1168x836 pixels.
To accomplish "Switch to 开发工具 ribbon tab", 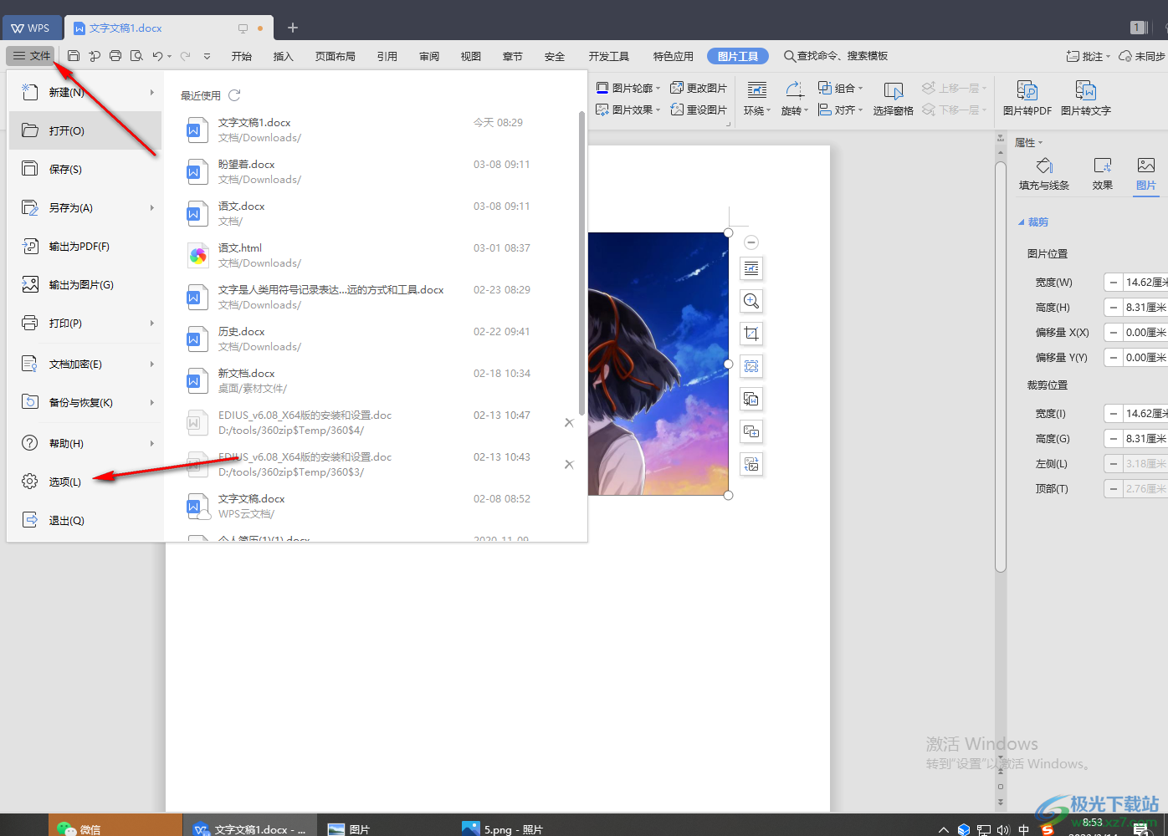I will [609, 56].
